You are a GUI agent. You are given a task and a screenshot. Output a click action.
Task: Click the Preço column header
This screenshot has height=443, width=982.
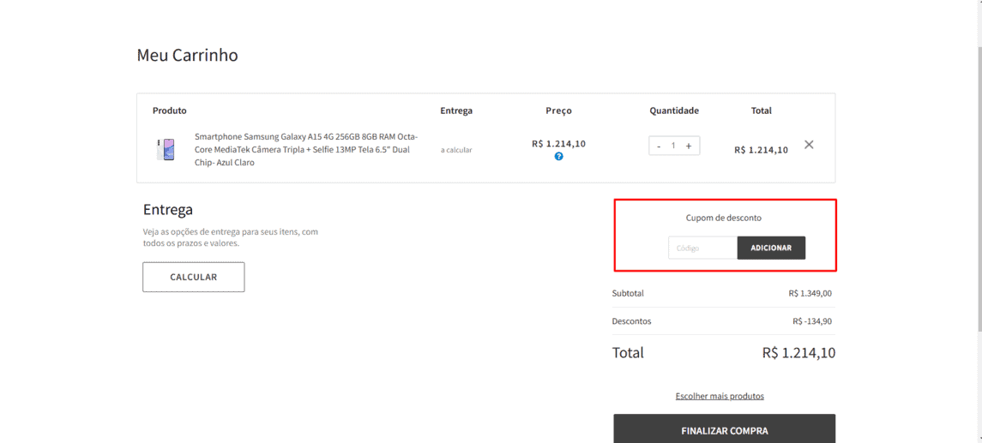click(x=558, y=111)
